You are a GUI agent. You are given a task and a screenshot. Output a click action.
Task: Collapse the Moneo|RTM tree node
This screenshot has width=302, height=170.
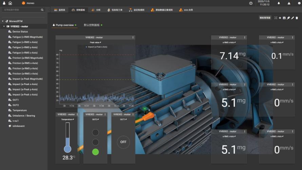pyautogui.click(x=3, y=21)
